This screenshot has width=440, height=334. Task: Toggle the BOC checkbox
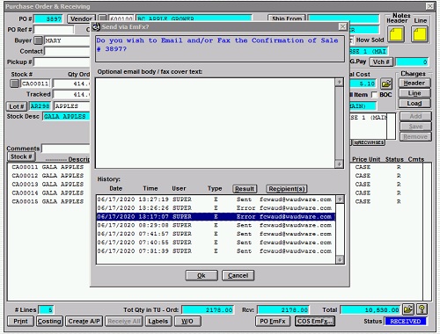pos(374,95)
